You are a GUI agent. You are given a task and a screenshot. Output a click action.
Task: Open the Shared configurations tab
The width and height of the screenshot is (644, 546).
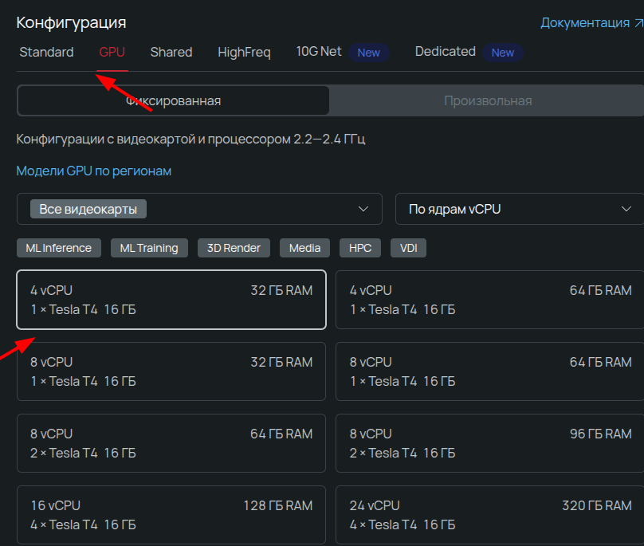(171, 52)
